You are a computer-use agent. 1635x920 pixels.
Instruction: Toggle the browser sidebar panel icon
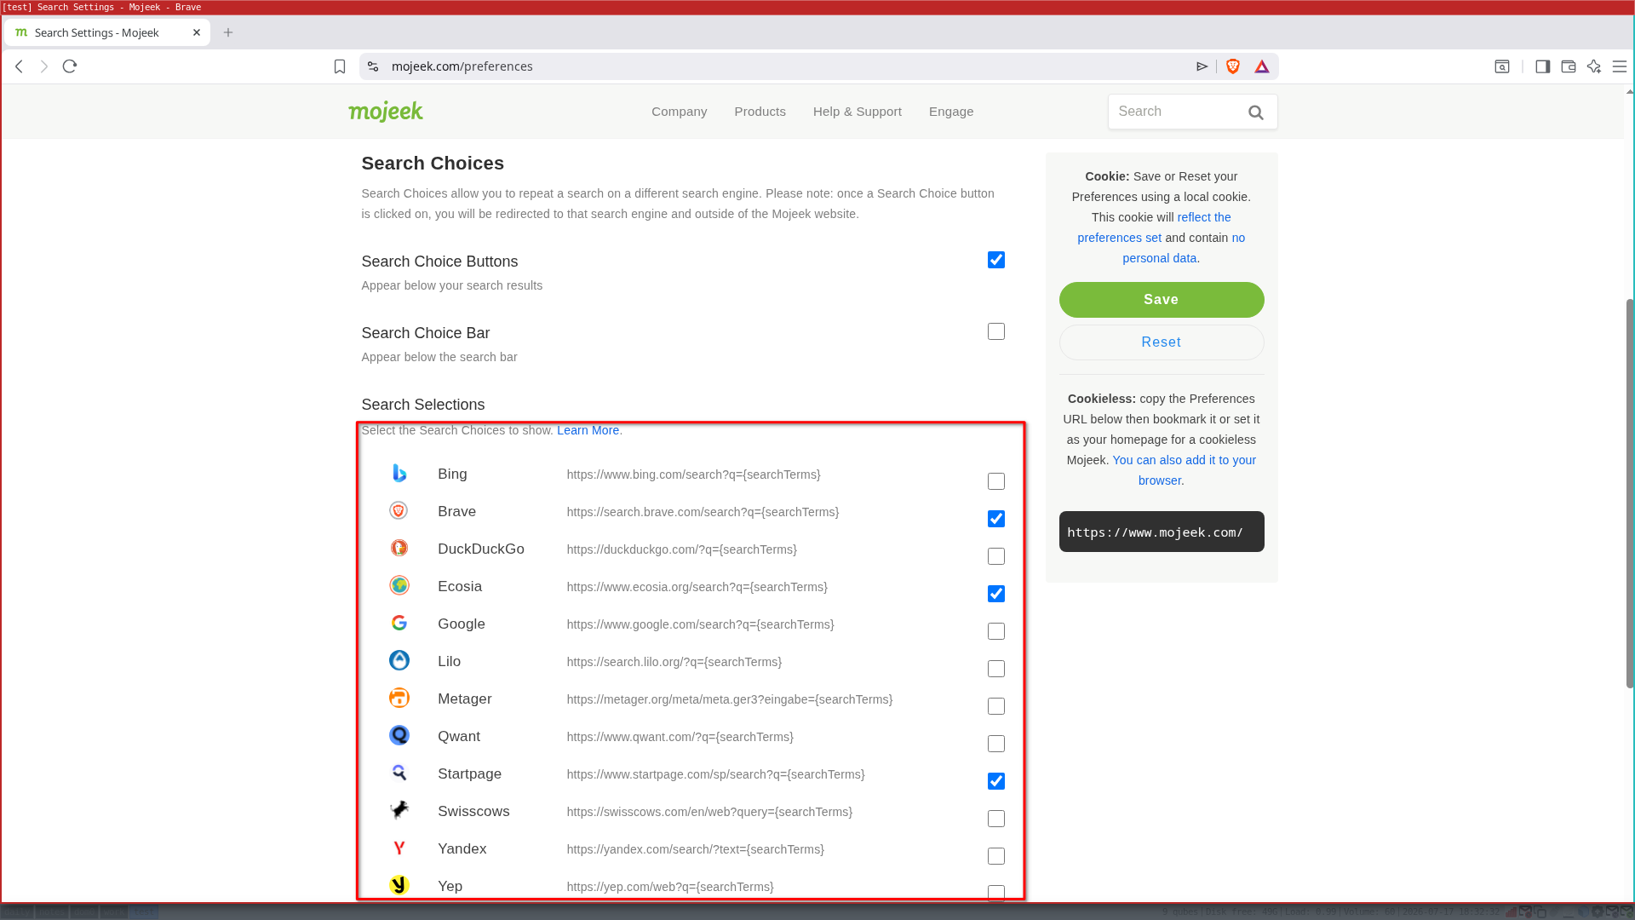coord(1542,66)
